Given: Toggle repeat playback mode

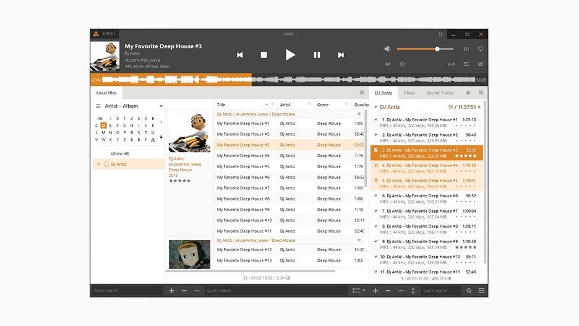Looking at the screenshot, I should tap(466, 64).
